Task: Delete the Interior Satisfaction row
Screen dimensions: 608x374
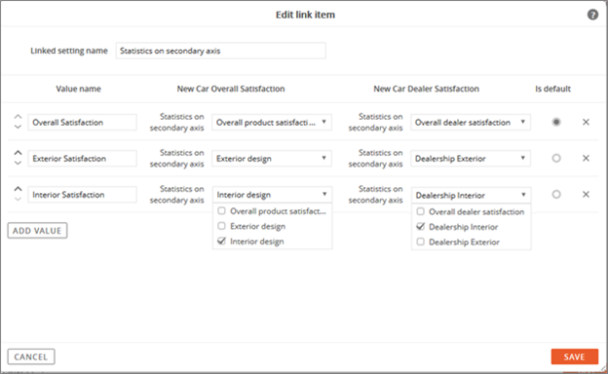Action: [x=586, y=194]
